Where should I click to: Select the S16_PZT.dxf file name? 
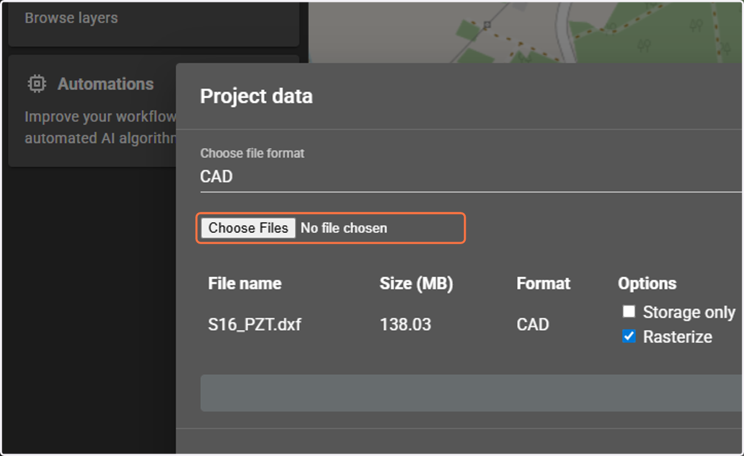(255, 324)
